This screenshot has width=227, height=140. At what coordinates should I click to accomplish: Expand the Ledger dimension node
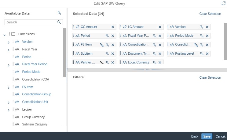coord(9,110)
